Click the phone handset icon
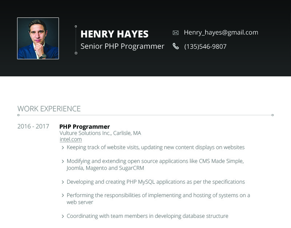The width and height of the screenshot is (291, 228). 176,46
